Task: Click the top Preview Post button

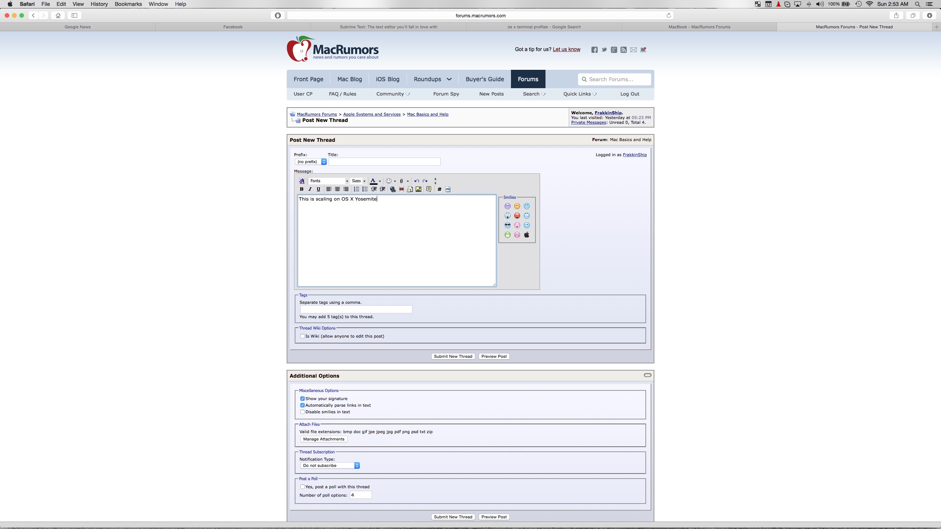Action: (494, 356)
